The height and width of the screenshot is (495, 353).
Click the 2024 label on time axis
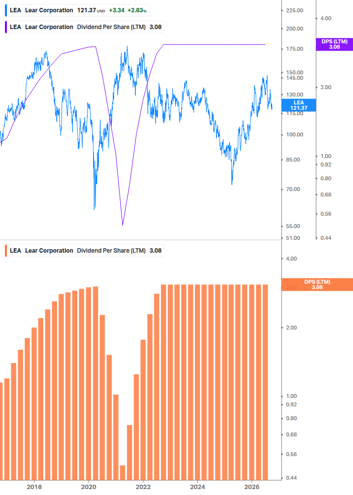[197, 487]
